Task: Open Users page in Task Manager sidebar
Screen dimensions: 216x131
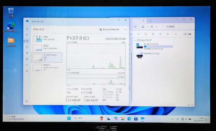Action: (27, 59)
